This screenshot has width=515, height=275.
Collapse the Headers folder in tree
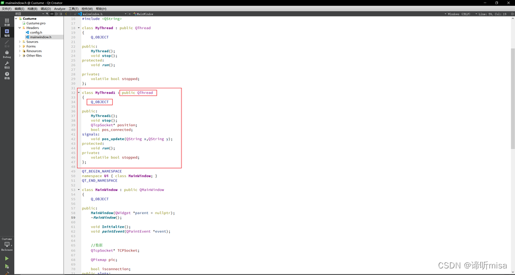coord(20,28)
